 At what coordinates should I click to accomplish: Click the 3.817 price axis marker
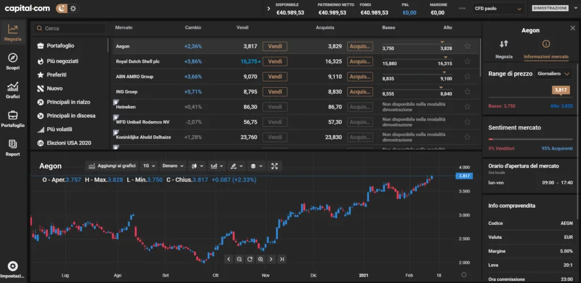tap(464, 176)
